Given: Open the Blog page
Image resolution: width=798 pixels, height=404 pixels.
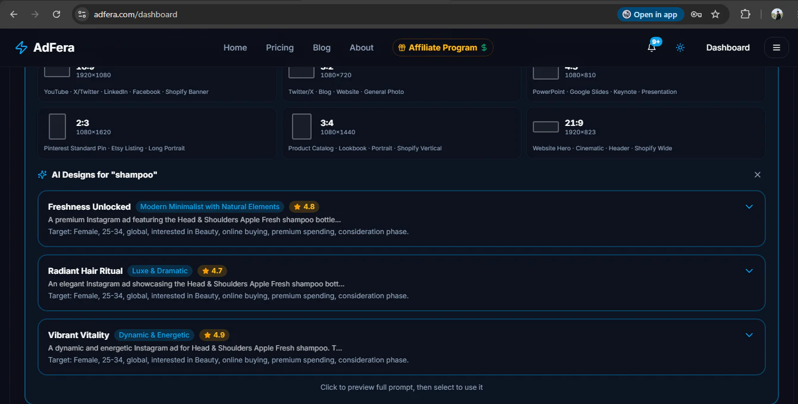Looking at the screenshot, I should click(x=322, y=48).
